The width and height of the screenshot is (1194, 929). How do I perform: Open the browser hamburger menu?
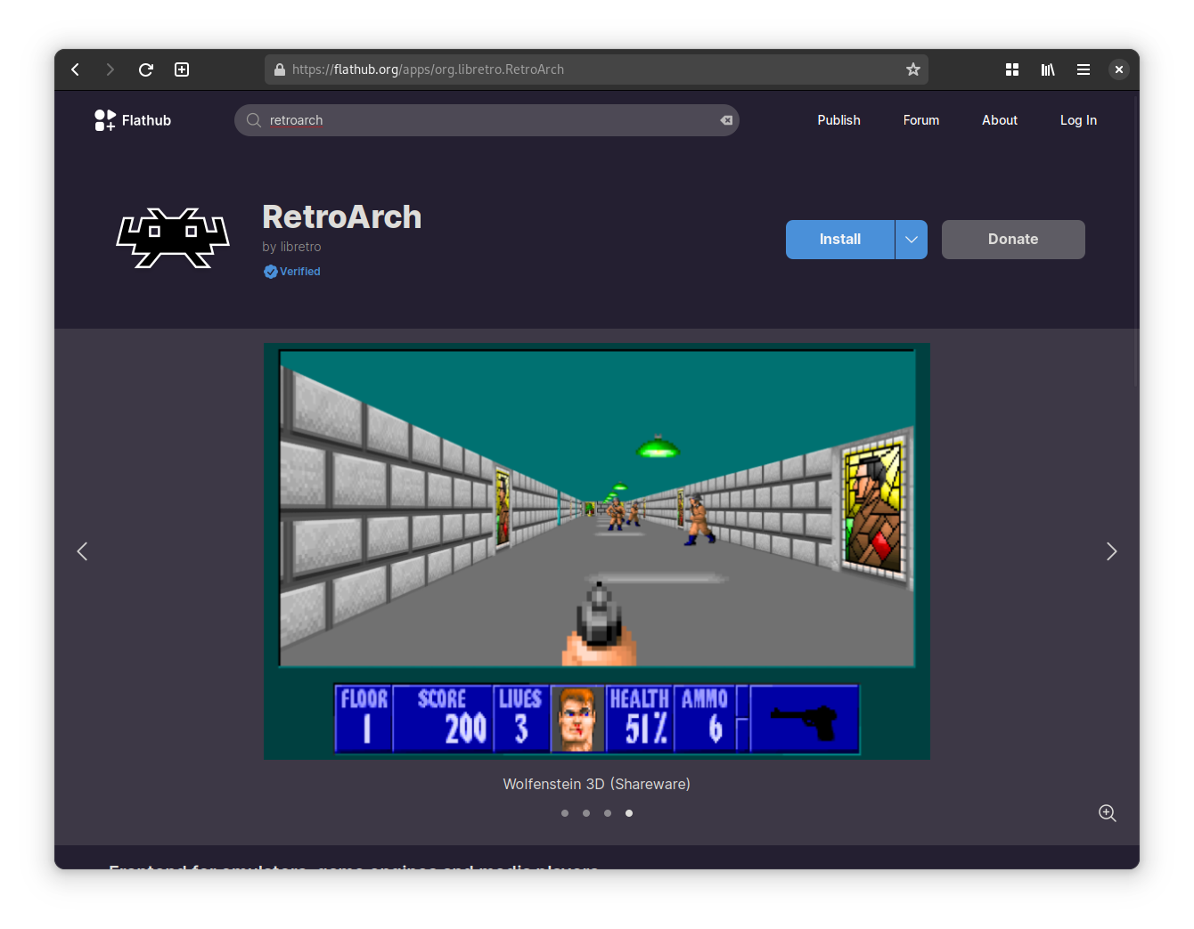click(1084, 69)
